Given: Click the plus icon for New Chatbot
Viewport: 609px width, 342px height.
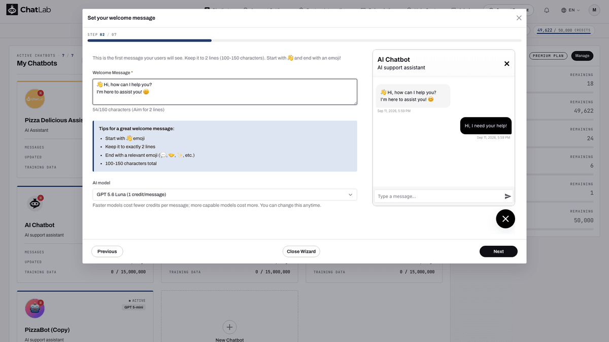Looking at the screenshot, I should pyautogui.click(x=229, y=327).
